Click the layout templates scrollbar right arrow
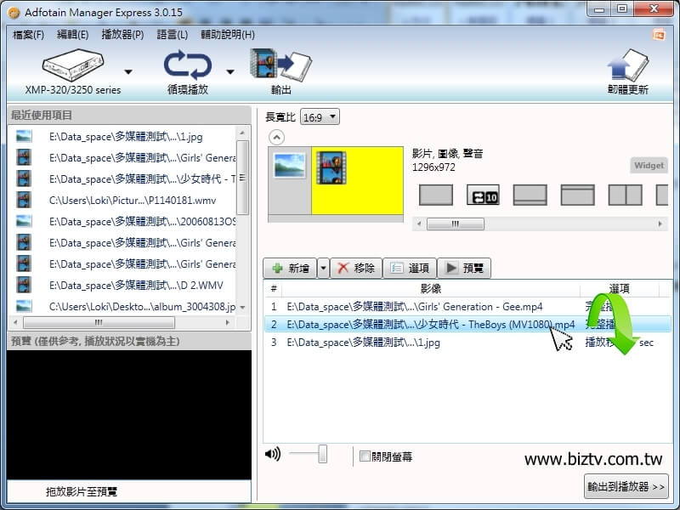 point(660,224)
